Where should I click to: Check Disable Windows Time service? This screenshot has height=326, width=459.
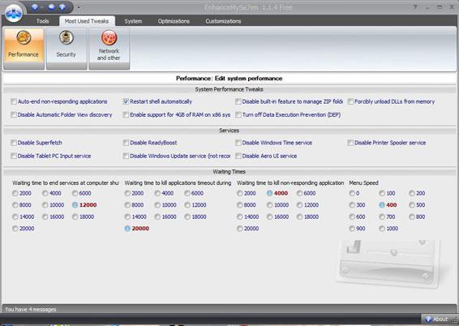238,143
